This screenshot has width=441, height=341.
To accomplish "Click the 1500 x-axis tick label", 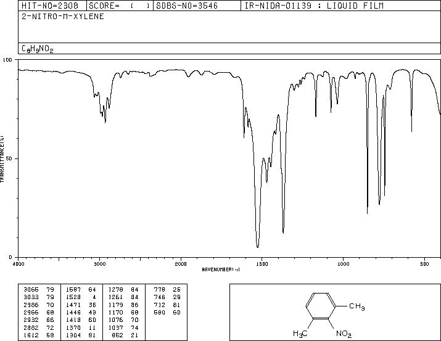I will pyautogui.click(x=262, y=264).
